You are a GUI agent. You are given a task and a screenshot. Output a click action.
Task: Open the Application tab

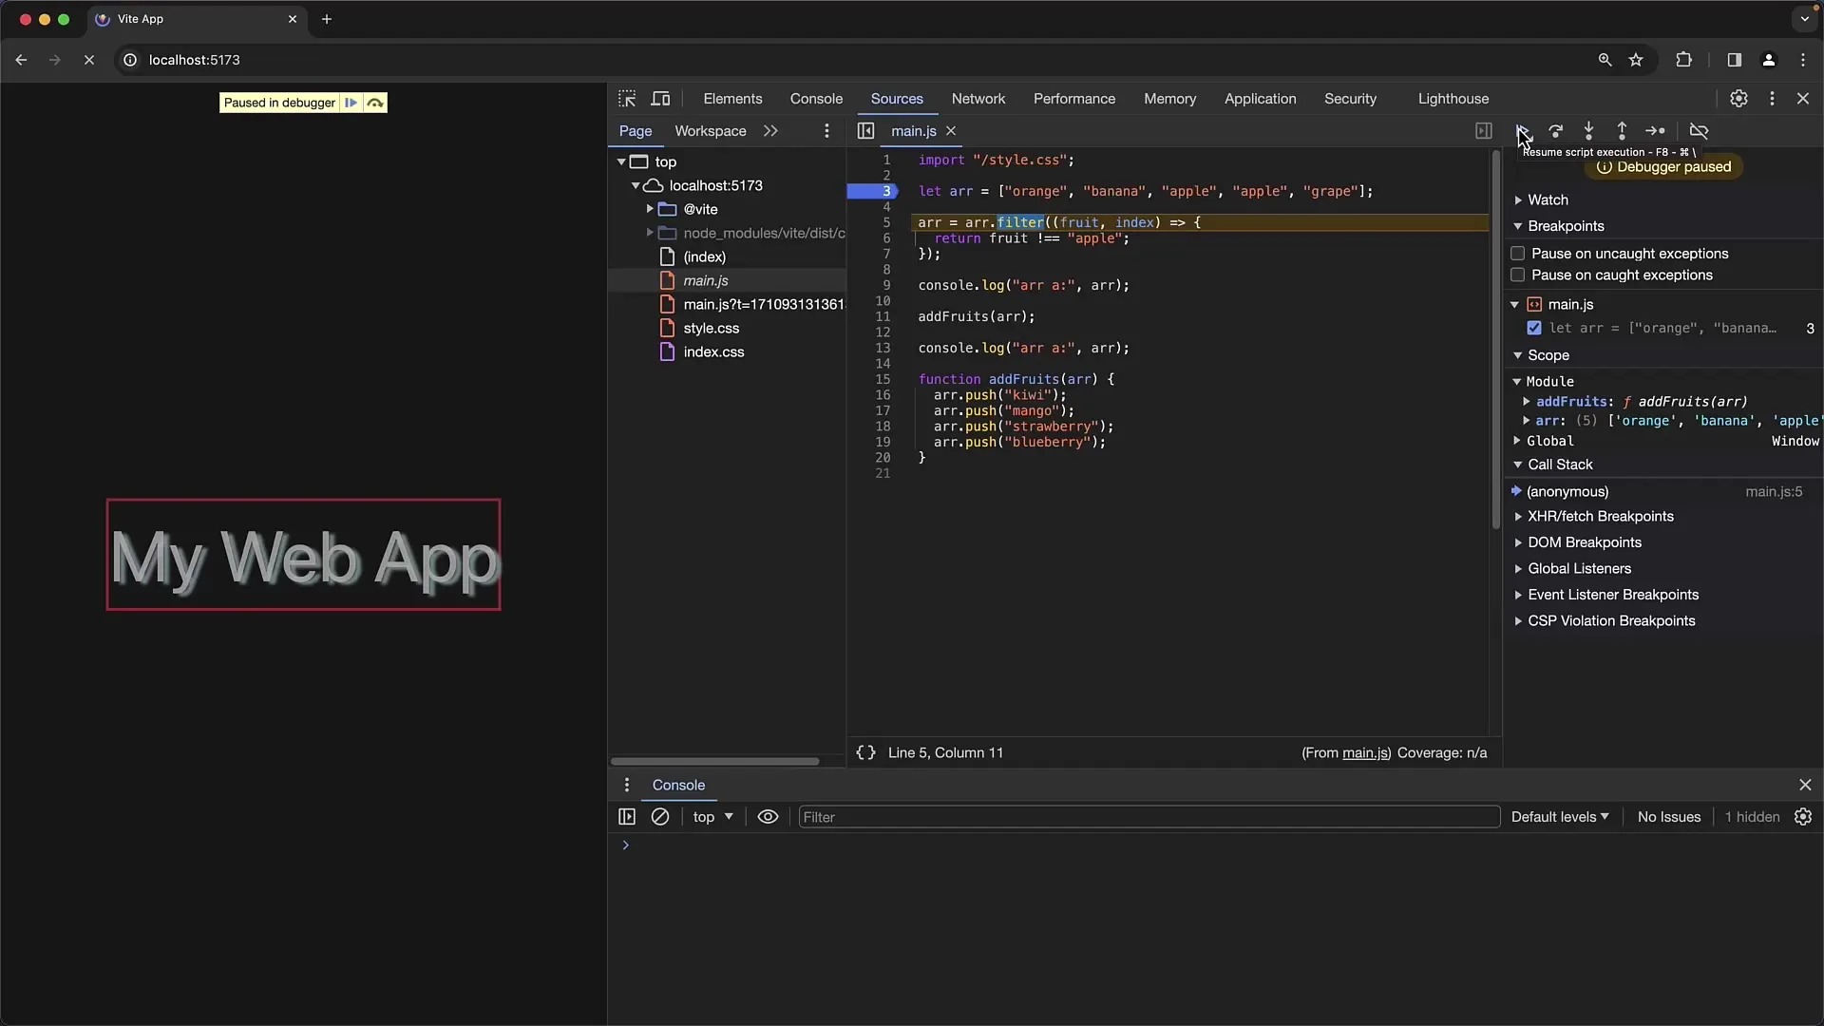[1260, 99]
